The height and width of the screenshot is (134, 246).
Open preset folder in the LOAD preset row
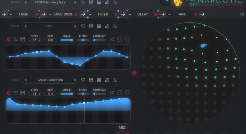[99, 26]
